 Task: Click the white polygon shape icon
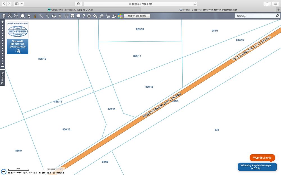click(x=78, y=16)
